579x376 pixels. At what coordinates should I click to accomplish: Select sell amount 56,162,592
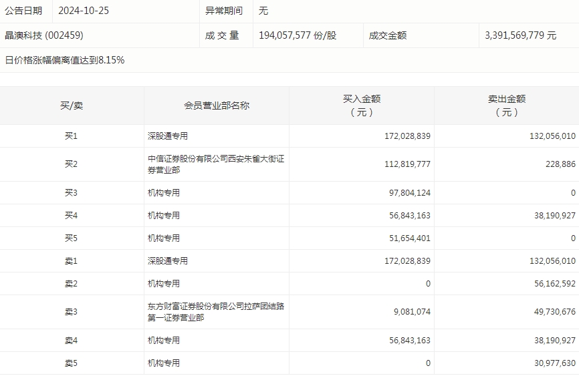pyautogui.click(x=555, y=284)
